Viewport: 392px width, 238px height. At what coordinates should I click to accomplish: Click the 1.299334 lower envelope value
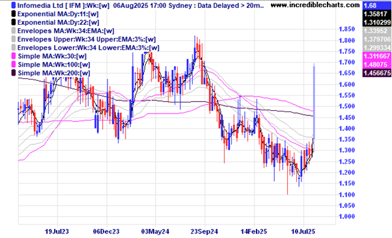coord(377,48)
